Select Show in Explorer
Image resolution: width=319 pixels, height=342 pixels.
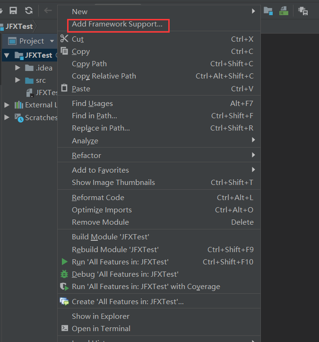pyautogui.click(x=159, y=316)
